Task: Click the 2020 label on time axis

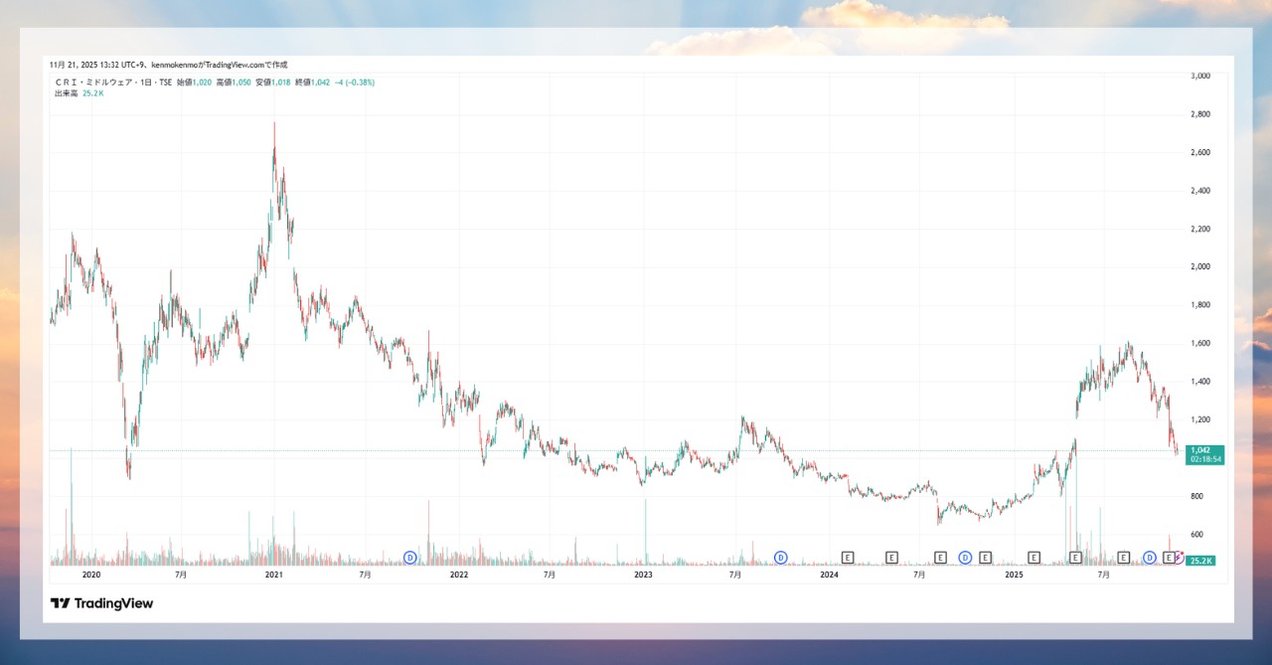Action: [x=90, y=575]
